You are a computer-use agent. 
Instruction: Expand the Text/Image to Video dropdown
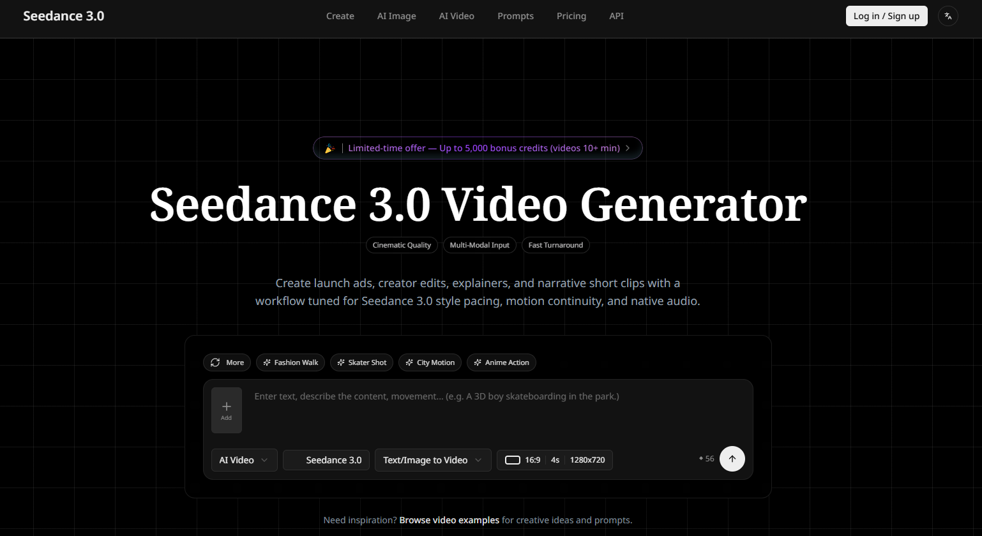coord(432,460)
